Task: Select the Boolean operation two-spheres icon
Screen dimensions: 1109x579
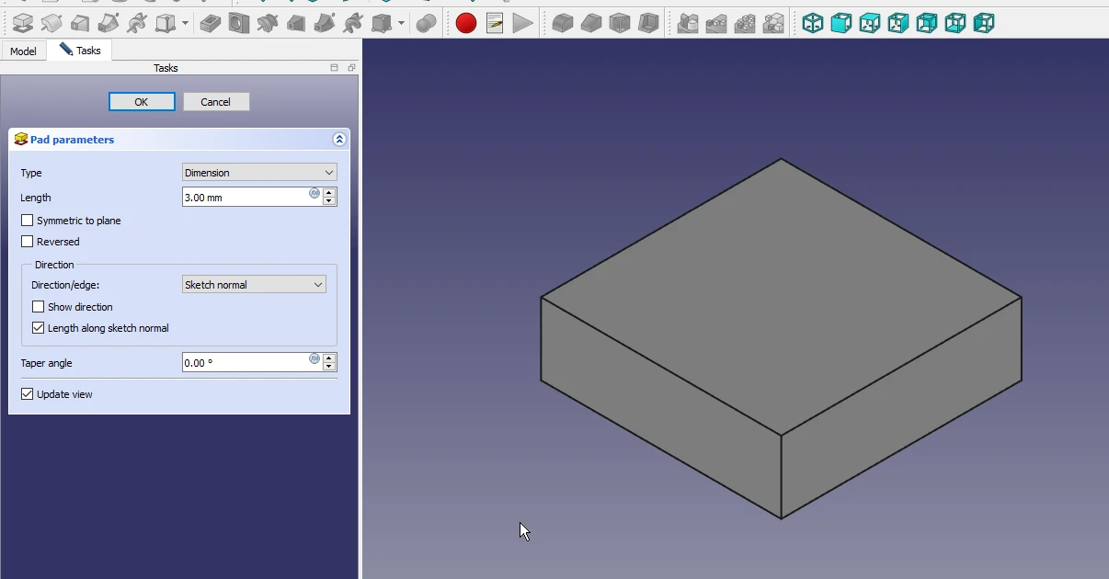Action: point(426,23)
